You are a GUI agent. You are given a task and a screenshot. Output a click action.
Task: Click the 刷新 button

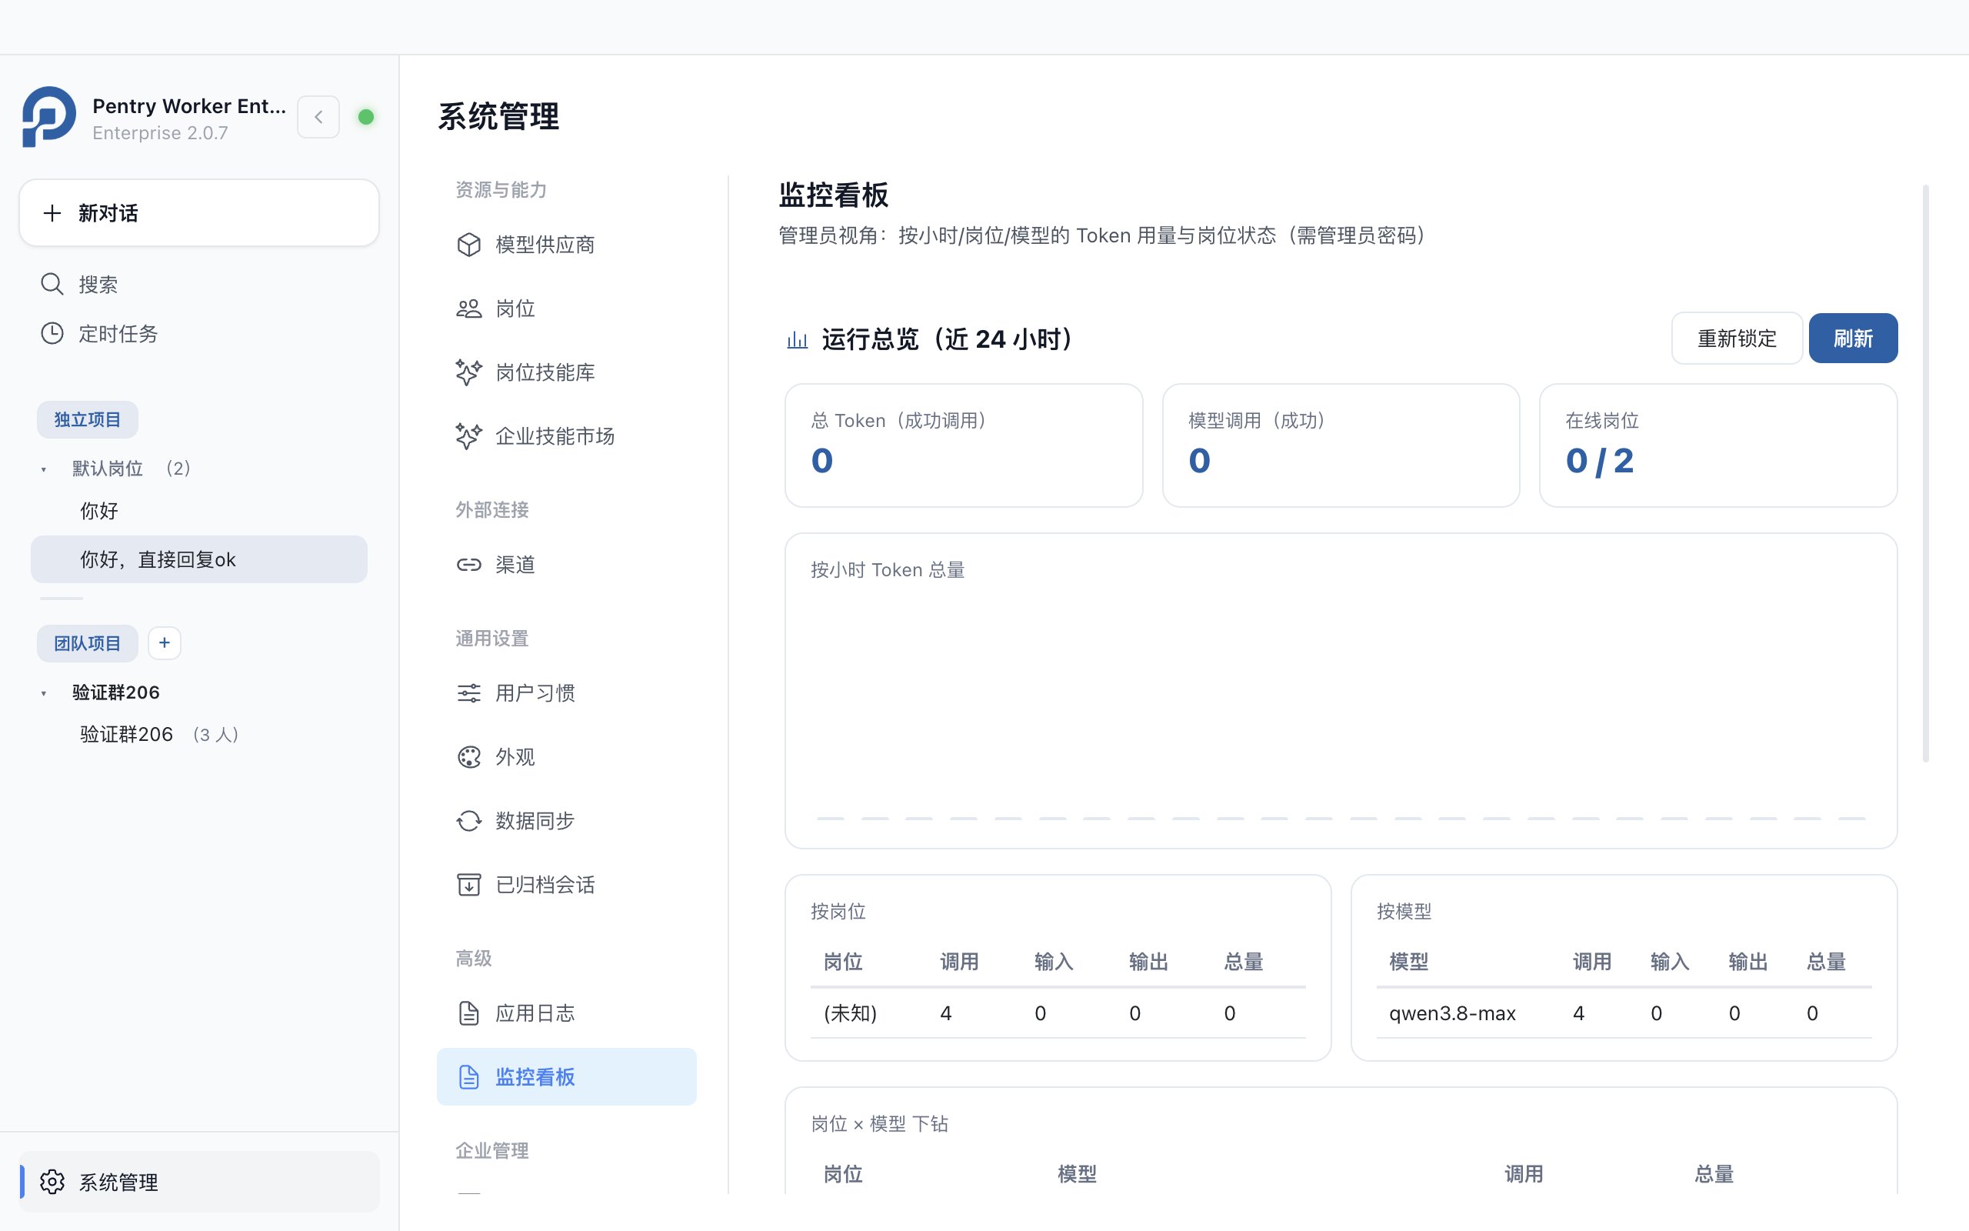(x=1853, y=338)
